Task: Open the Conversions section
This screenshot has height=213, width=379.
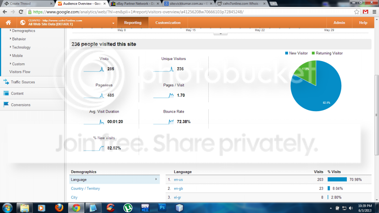Action: 21,105
